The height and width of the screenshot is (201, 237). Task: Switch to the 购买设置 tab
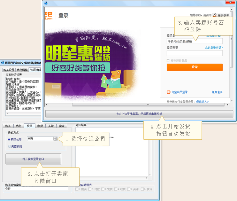click(x=9, y=70)
